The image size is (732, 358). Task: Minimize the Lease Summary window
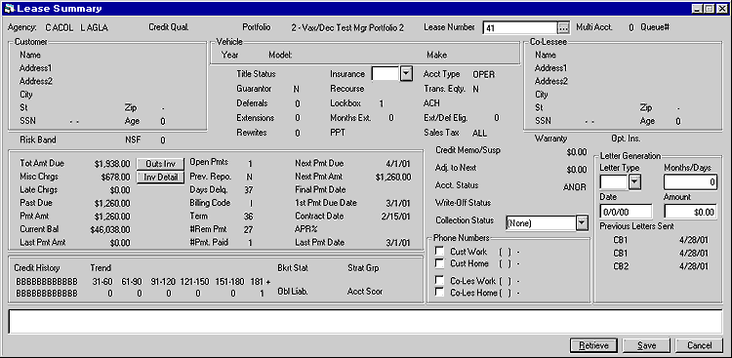(697, 9)
